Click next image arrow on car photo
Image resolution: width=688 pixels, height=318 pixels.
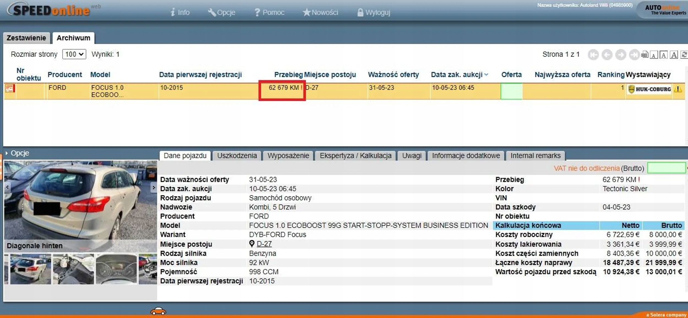(x=153, y=188)
